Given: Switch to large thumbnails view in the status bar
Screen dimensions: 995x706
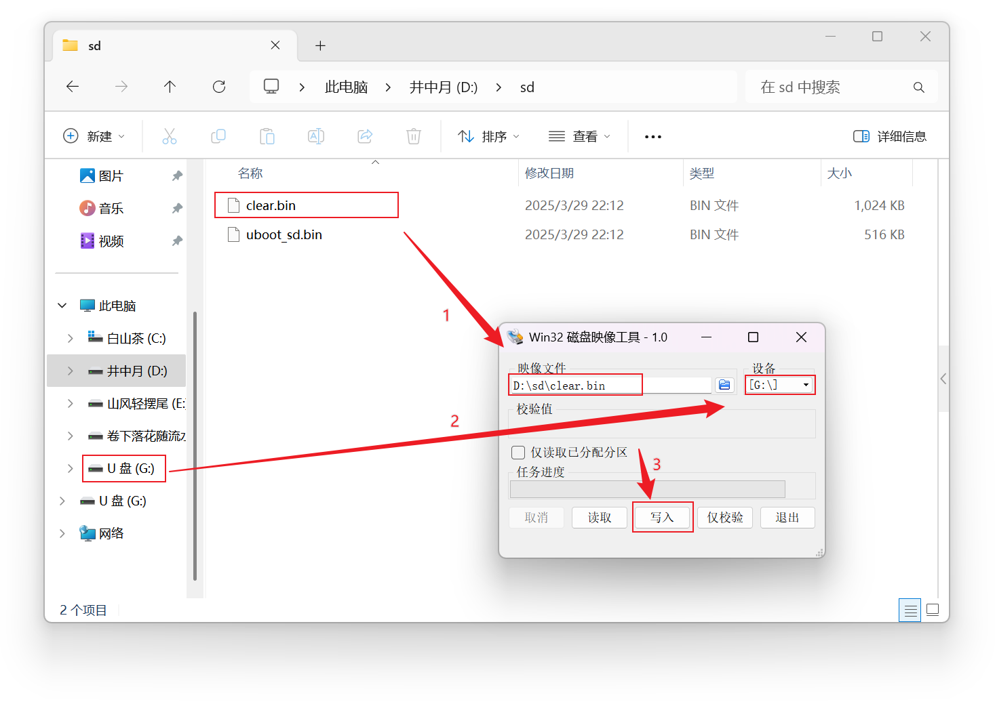Looking at the screenshot, I should (933, 610).
